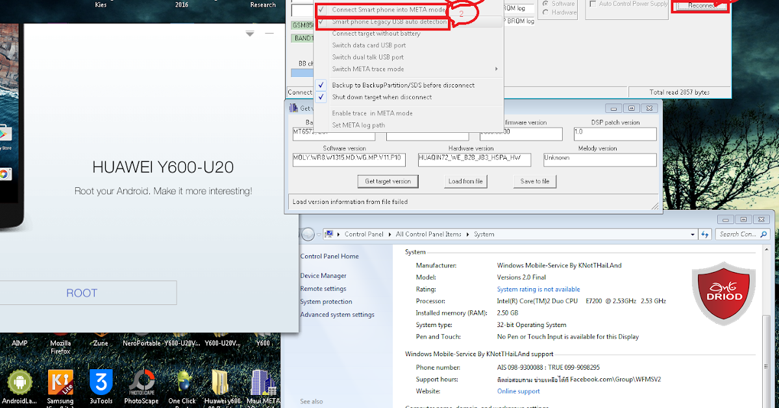
Task: Launch the Samsung Kies Lite desktop icon
Action: point(60,382)
